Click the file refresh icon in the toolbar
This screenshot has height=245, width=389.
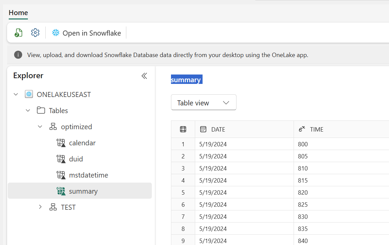(x=18, y=33)
